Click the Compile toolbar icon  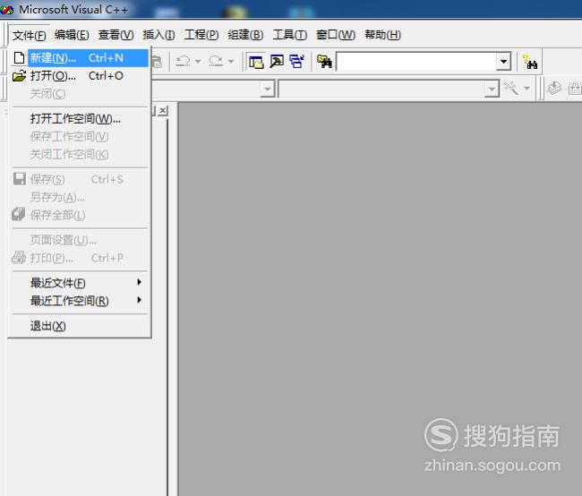coord(554,89)
